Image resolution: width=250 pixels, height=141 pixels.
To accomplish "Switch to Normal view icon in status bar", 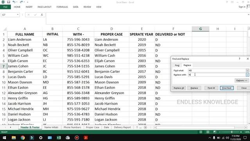I will coord(201,132).
